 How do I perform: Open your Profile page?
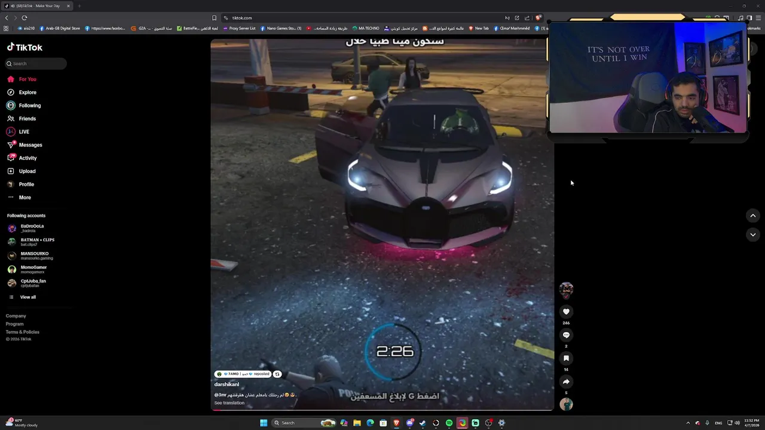[x=20, y=184]
